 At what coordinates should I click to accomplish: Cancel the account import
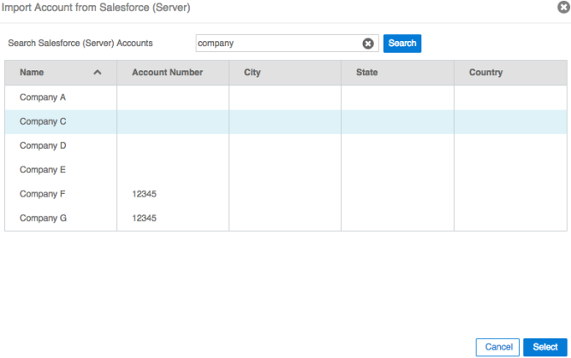pos(497,347)
